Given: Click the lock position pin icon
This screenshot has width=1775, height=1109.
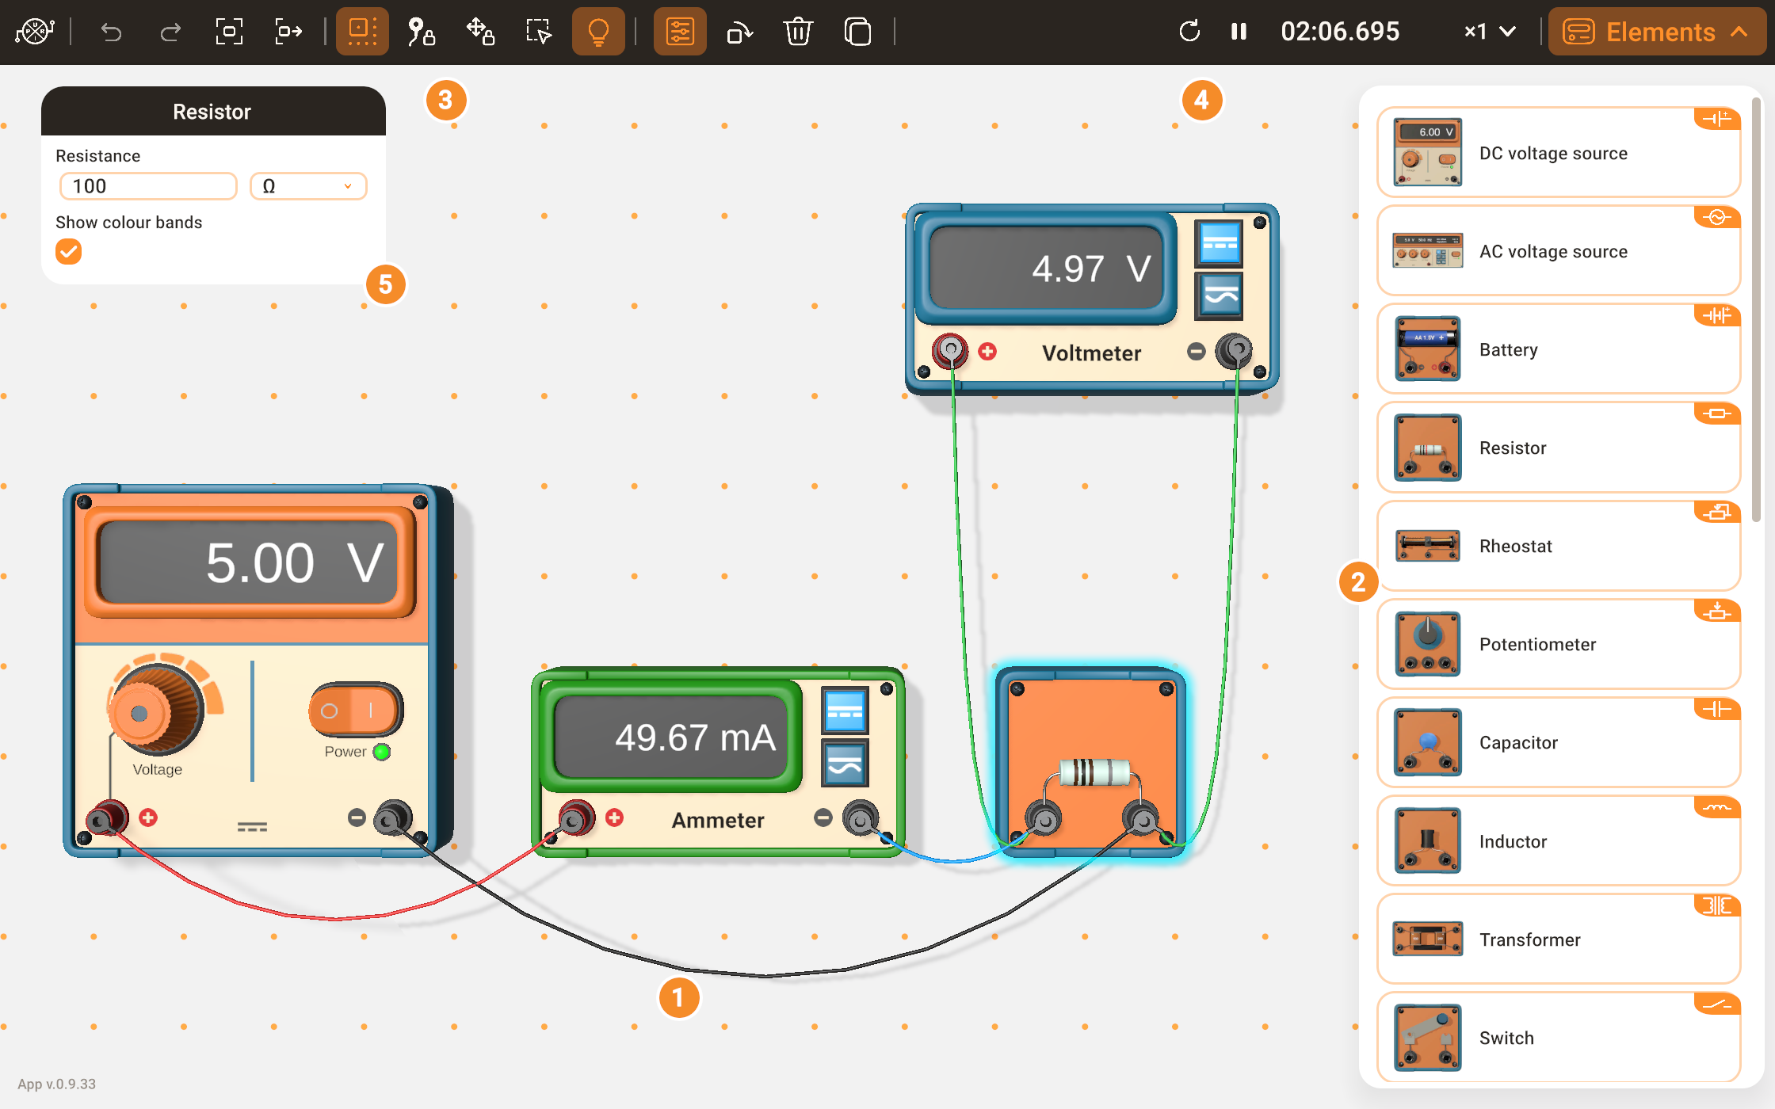Looking at the screenshot, I should (421, 32).
